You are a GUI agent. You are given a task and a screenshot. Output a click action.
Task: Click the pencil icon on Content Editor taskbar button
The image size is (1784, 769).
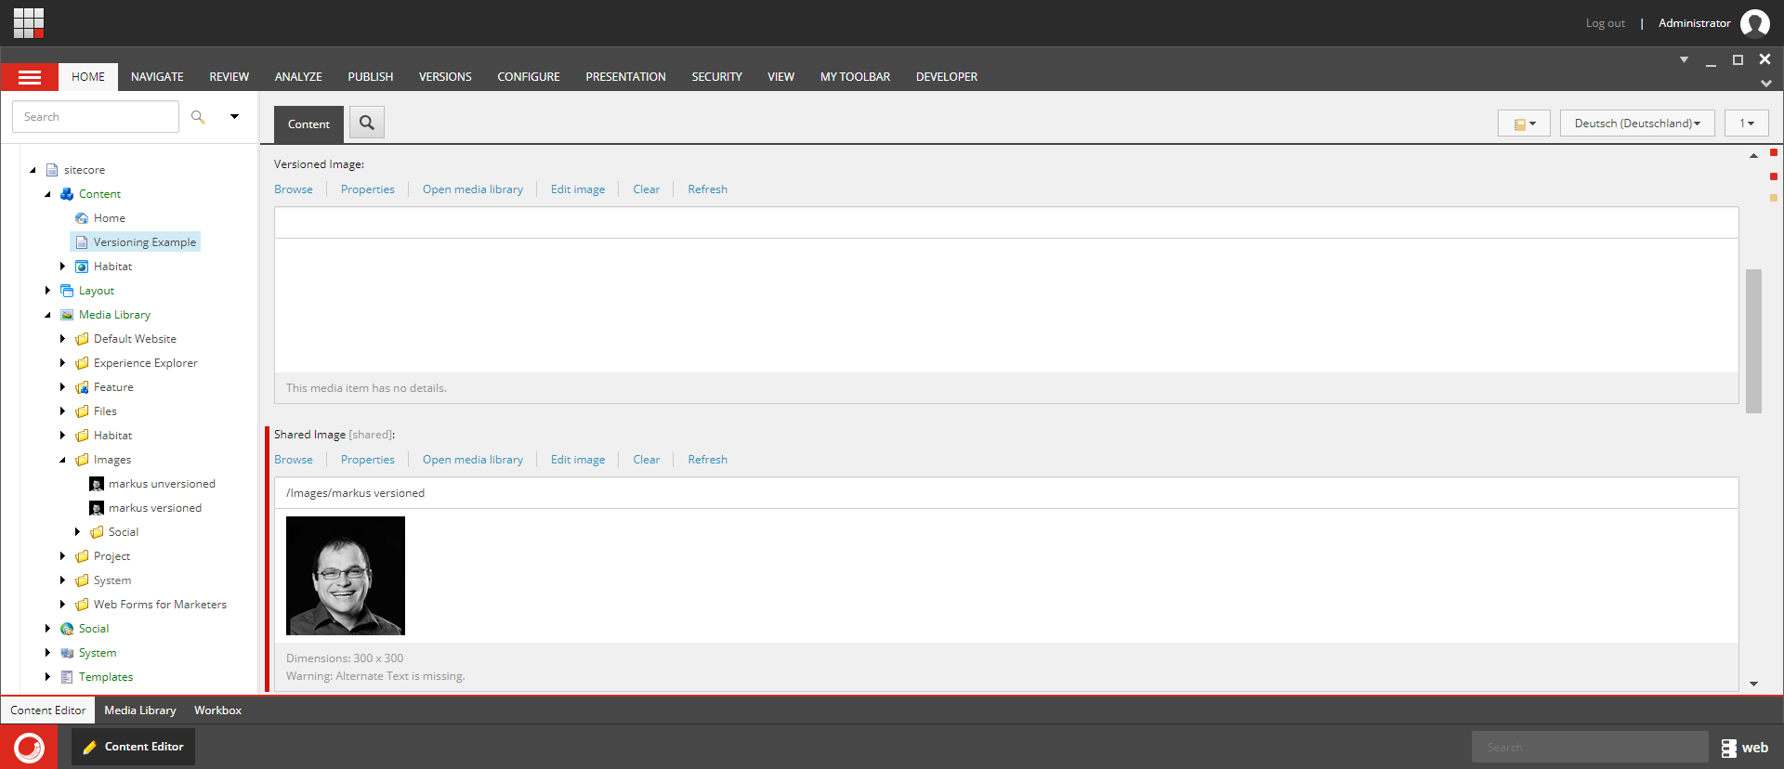(x=90, y=747)
